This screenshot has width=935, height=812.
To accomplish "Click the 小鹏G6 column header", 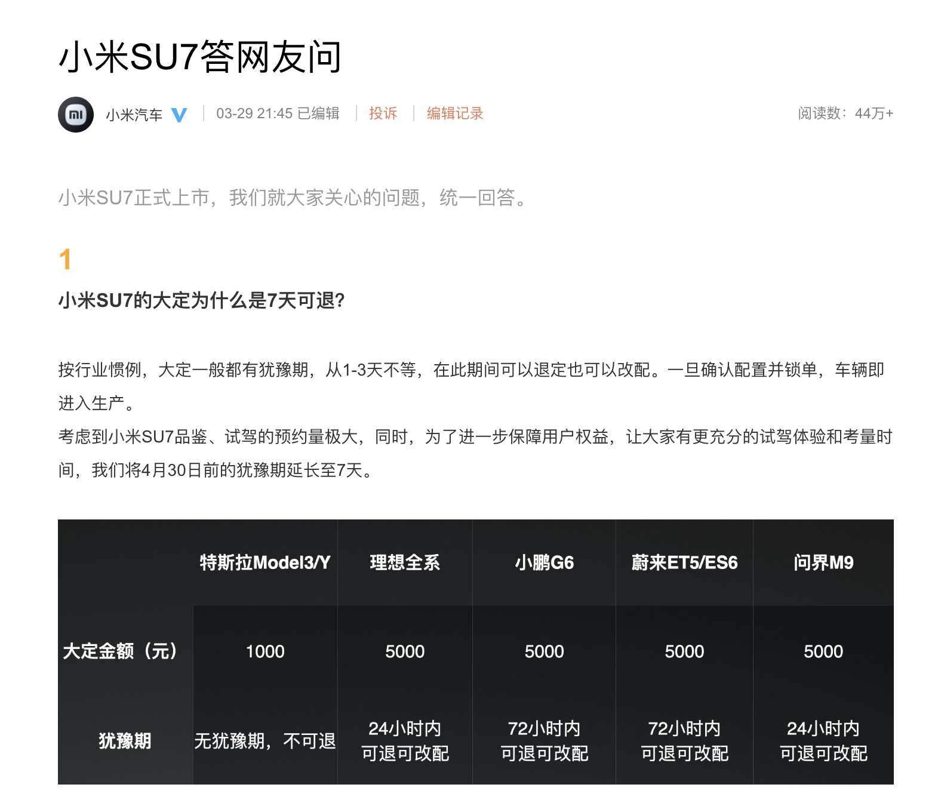I will pyautogui.click(x=544, y=562).
